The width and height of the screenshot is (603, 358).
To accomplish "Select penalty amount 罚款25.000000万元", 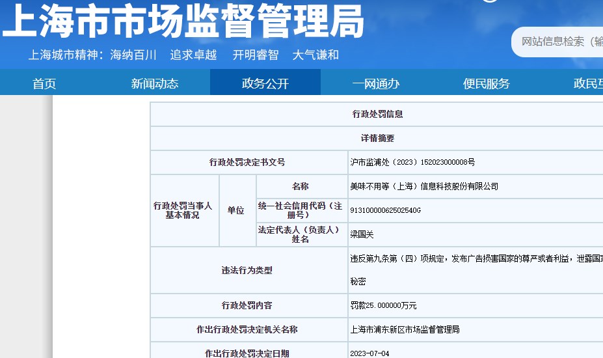I will coord(383,306).
